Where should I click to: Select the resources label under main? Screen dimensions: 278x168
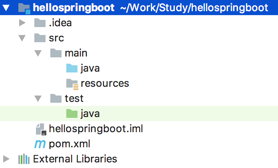105,83
